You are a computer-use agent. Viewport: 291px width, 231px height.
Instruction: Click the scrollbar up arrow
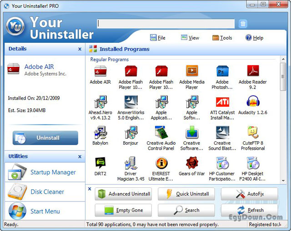coord(283,59)
